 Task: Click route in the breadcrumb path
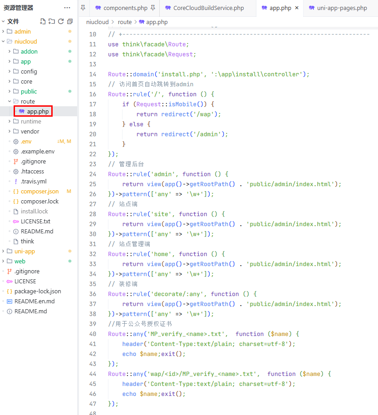click(x=124, y=22)
